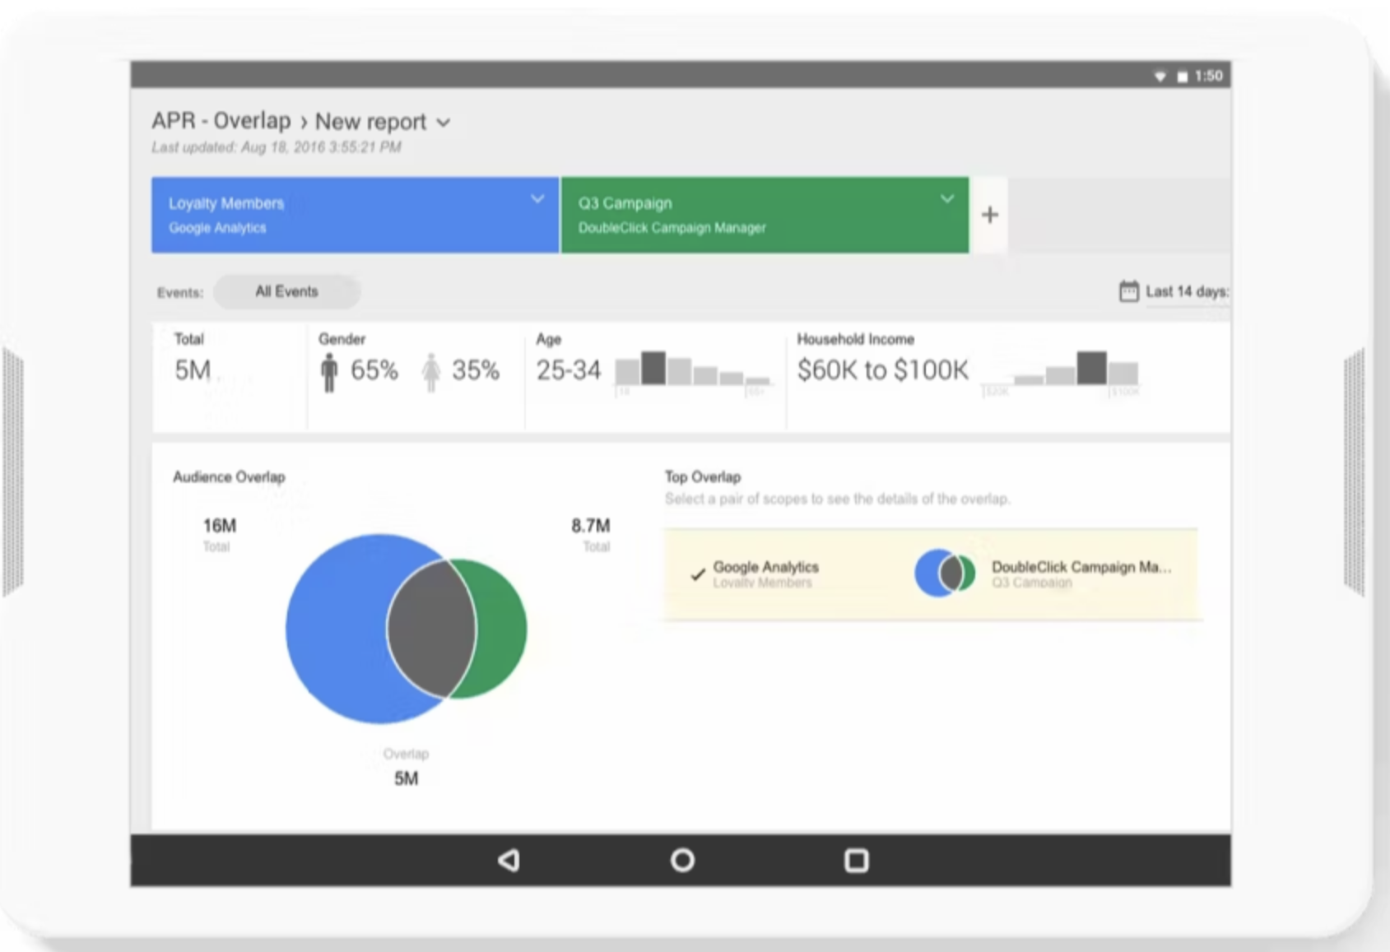Viewport: 1390px width, 952px height.
Task: Click the 1:50 clock in status bar
Action: [x=1208, y=77]
